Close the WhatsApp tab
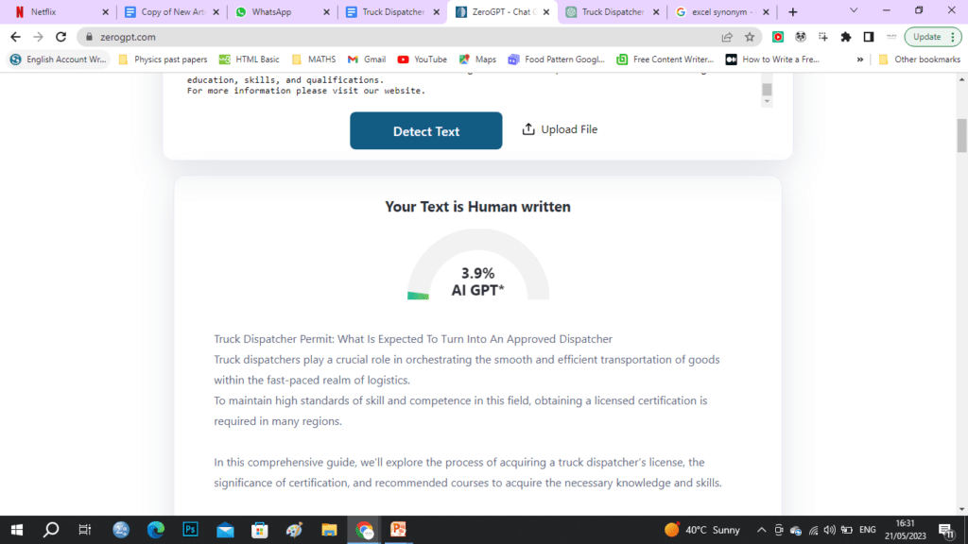 click(x=326, y=11)
